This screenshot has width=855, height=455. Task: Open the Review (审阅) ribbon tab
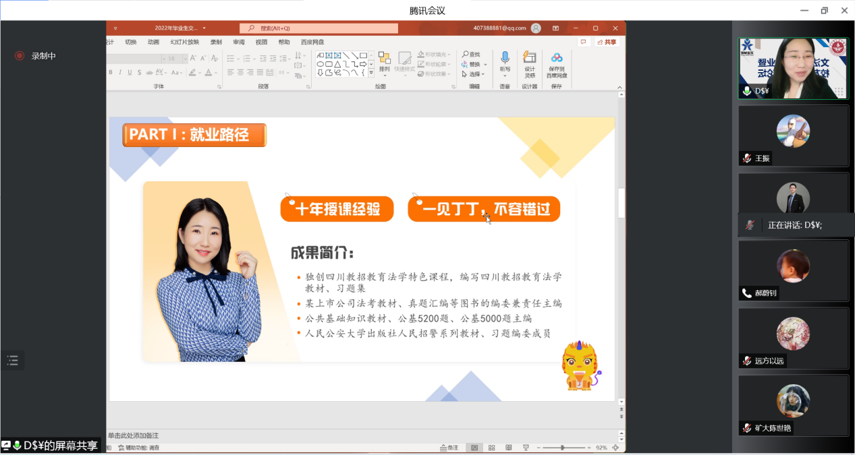click(x=239, y=42)
